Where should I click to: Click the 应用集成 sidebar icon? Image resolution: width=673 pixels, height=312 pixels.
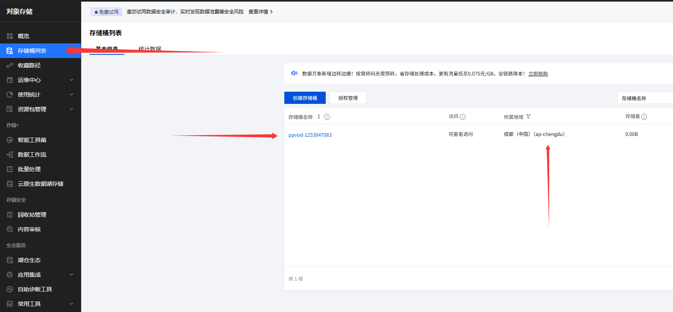[10, 275]
